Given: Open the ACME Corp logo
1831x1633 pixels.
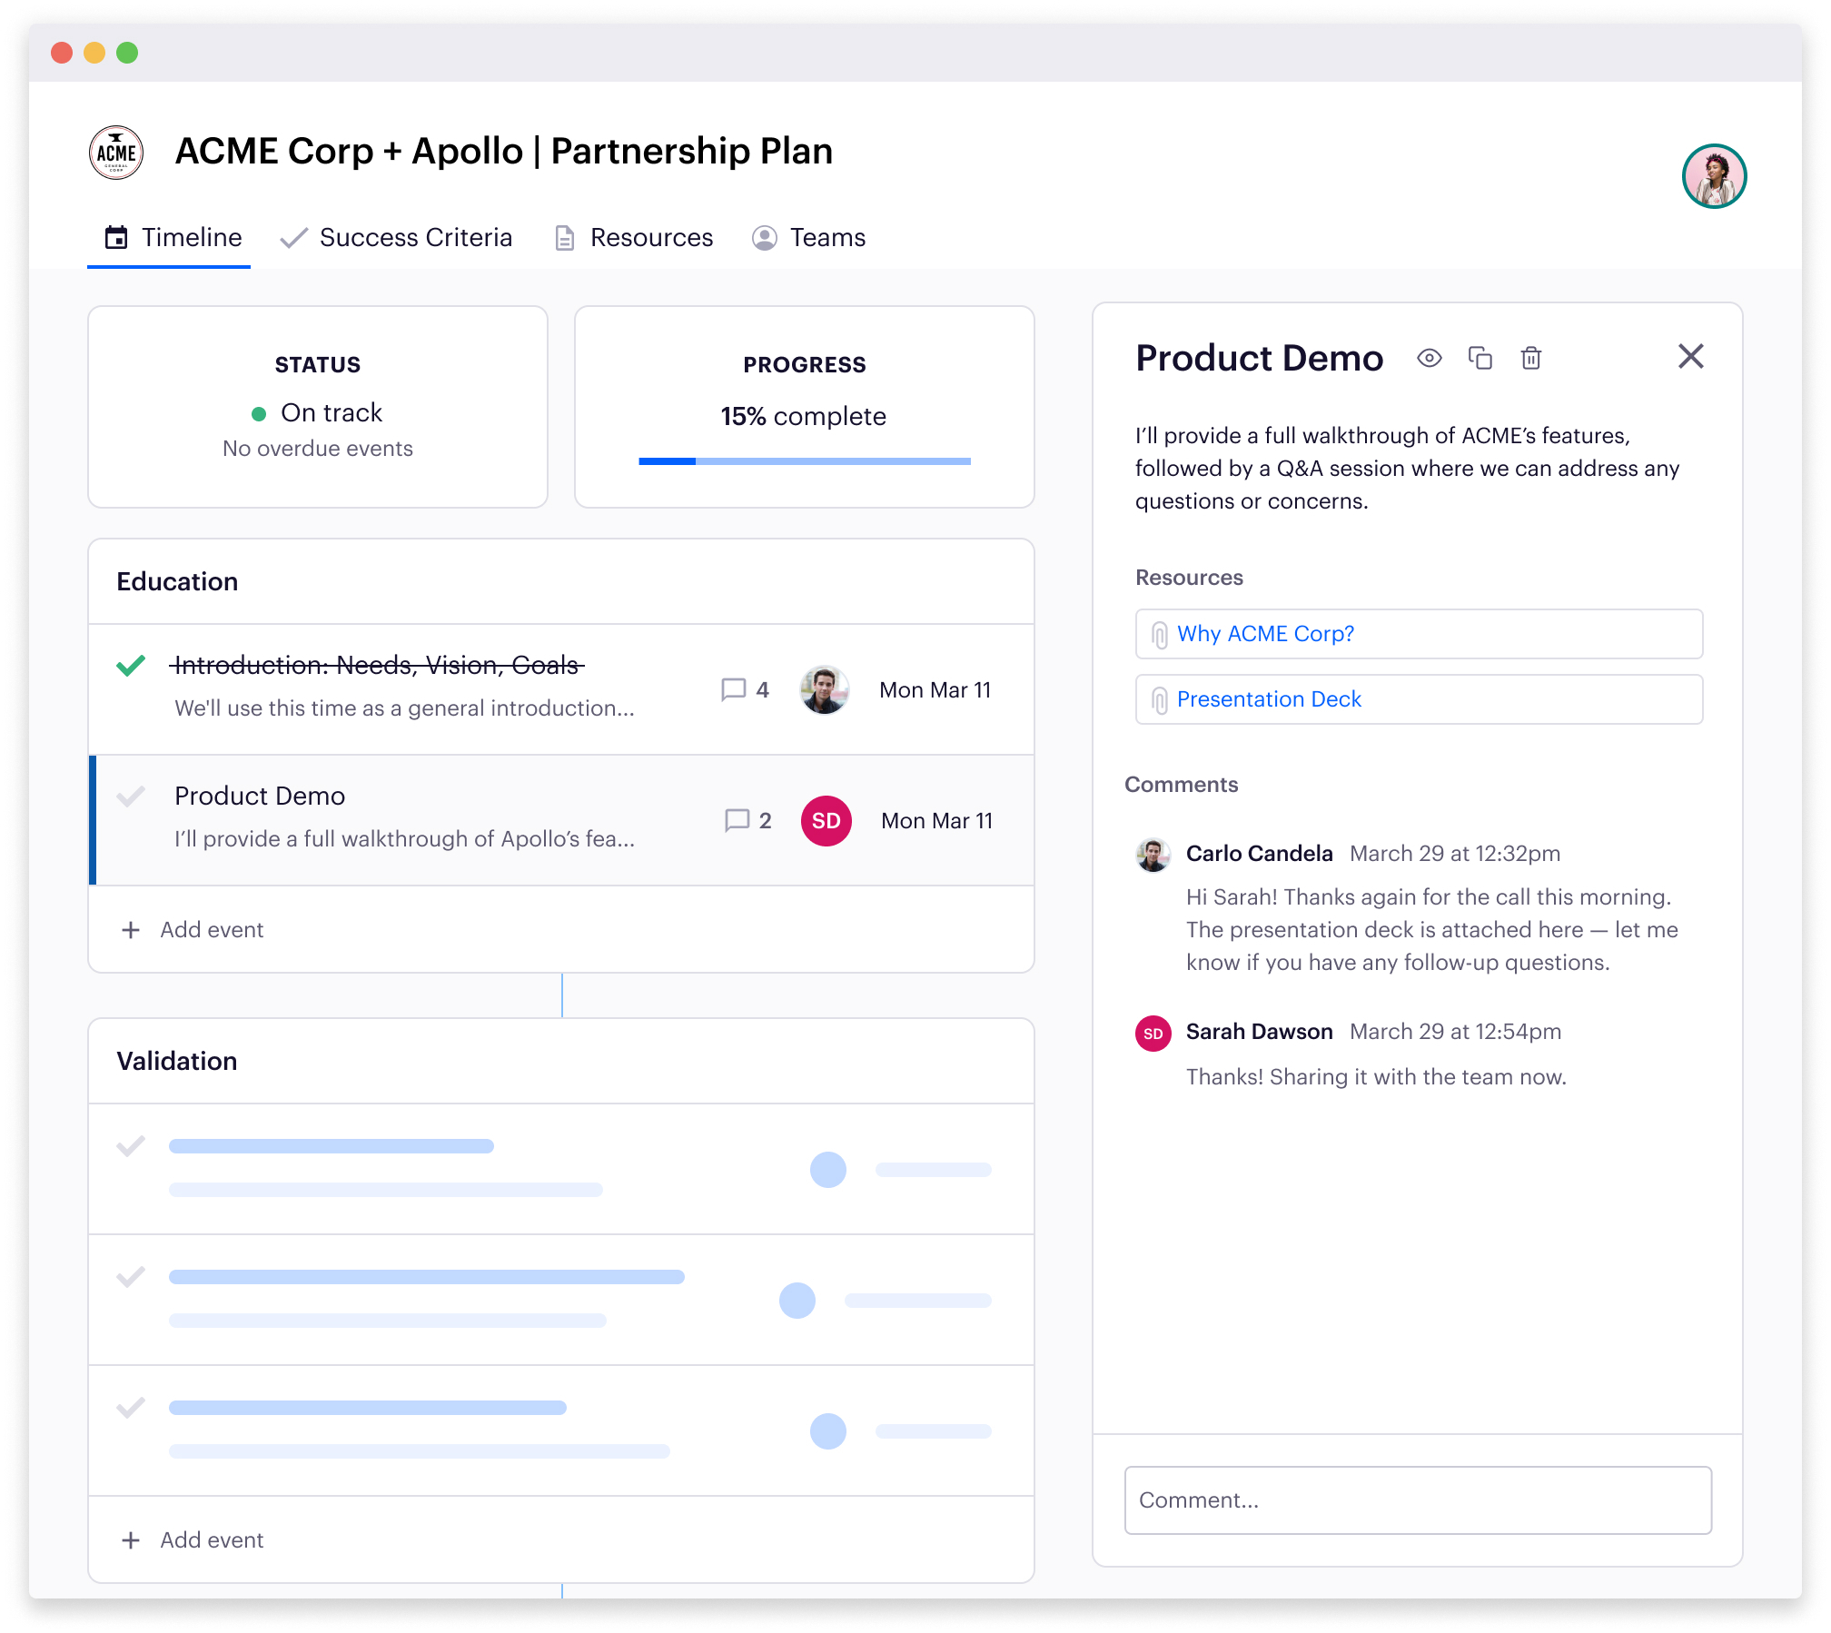Looking at the screenshot, I should 116,153.
